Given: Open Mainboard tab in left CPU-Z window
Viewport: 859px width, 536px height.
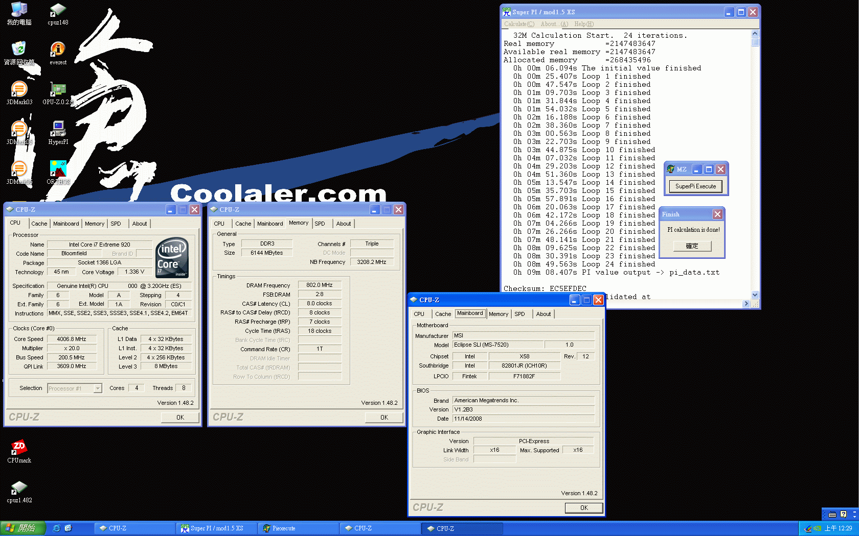Looking at the screenshot, I should 66,224.
